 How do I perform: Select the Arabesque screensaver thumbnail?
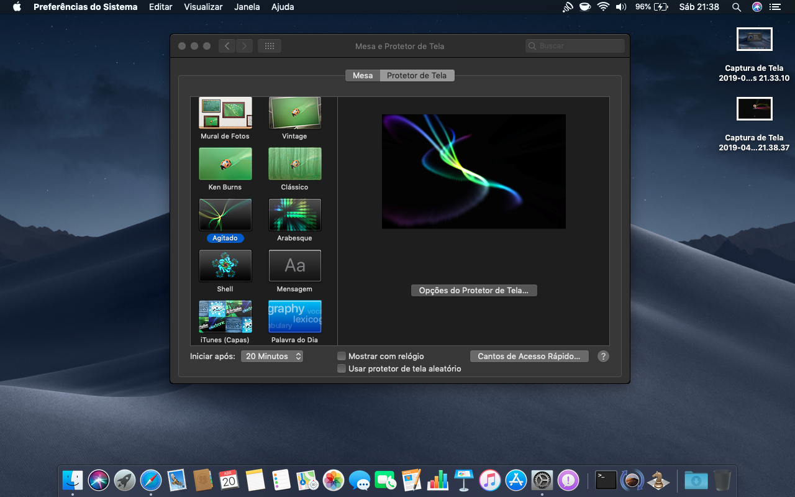[294, 215]
